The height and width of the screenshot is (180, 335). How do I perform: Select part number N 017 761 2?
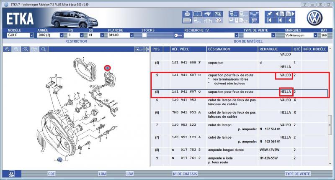pos(186,158)
